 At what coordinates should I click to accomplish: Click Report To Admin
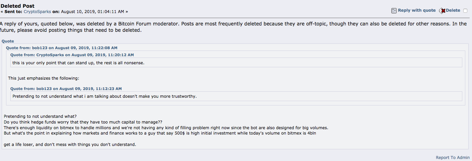453,157
